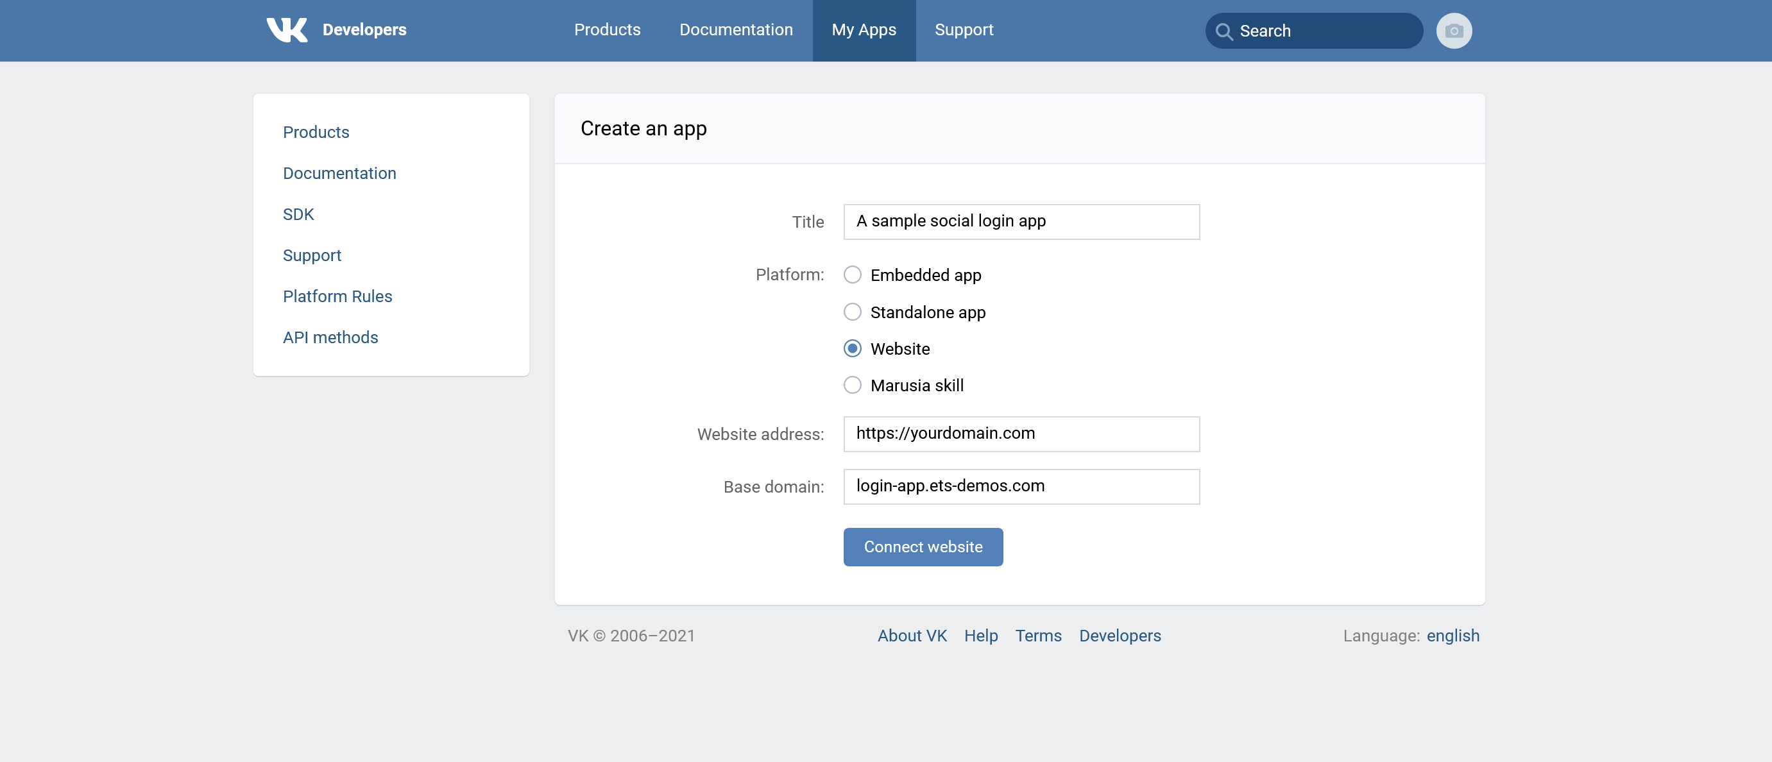Click the Connect website button
The width and height of the screenshot is (1772, 762).
click(922, 547)
